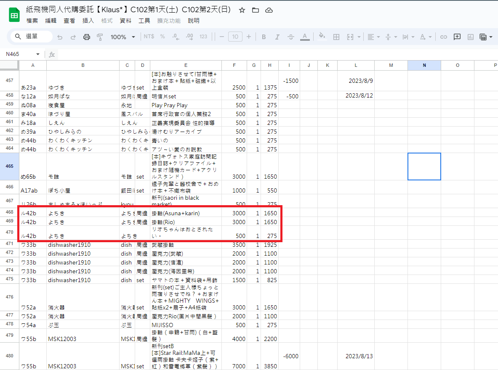Viewport: 498px width, 370px height.
Task: Click the add comment icon
Action: (x=457, y=37)
